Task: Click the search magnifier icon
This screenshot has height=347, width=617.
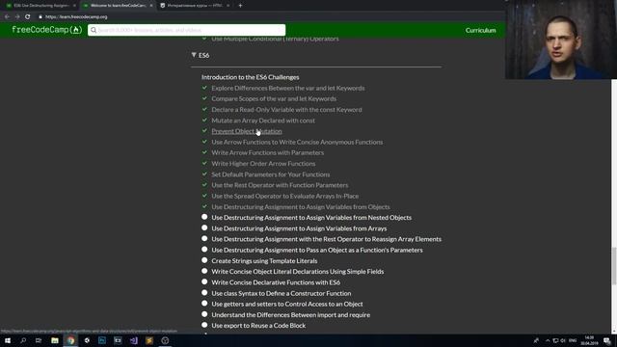Action: (x=94, y=30)
